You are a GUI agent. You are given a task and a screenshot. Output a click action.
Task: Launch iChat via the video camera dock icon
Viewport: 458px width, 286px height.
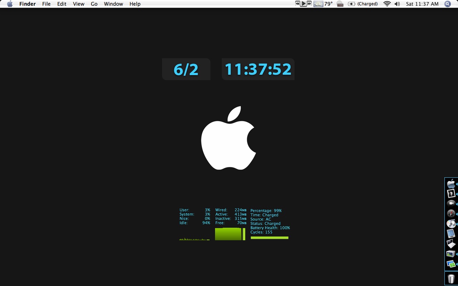[x=451, y=203]
